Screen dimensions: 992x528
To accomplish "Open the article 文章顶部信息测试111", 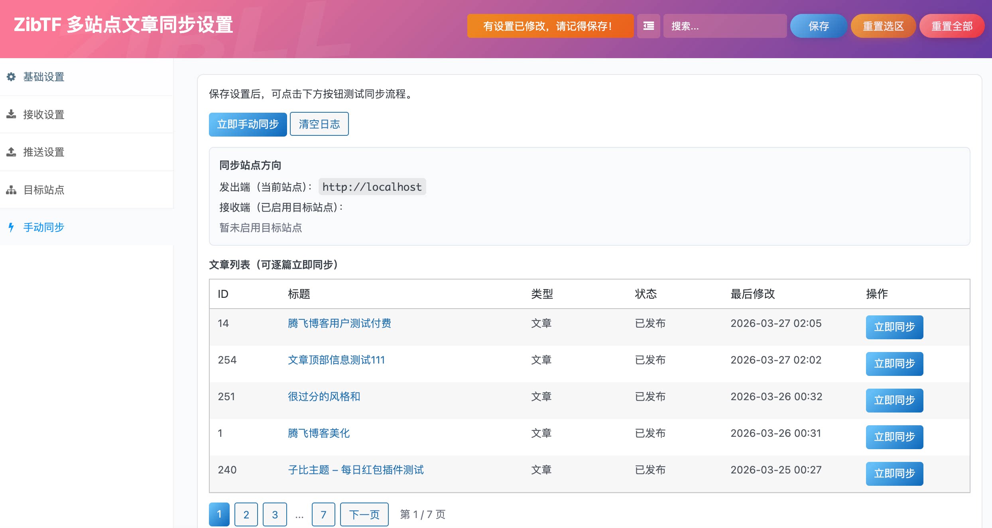I will 336,360.
